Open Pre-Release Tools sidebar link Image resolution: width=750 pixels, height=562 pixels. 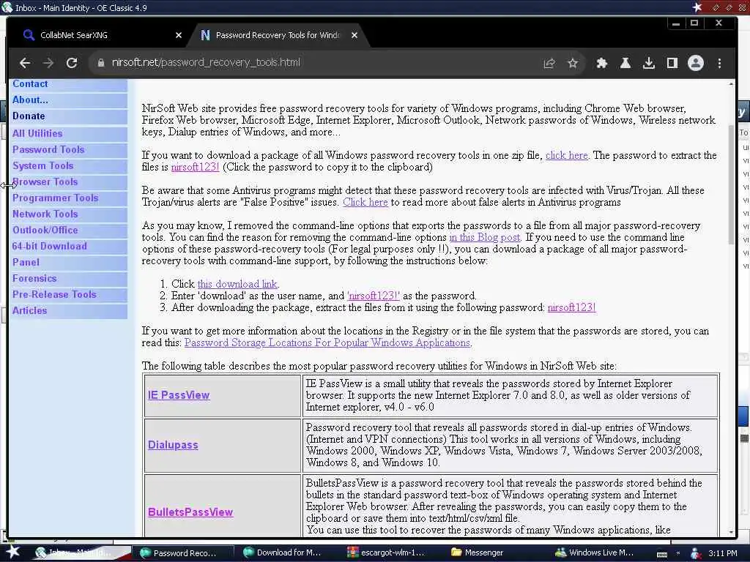click(54, 294)
